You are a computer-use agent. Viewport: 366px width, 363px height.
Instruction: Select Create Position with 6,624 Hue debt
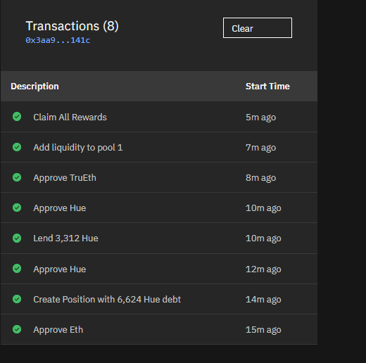(159, 299)
